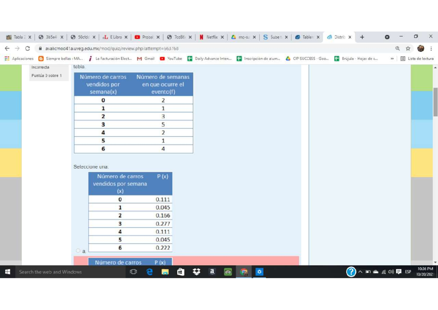Screen dimensions: 438x310
Task: Open the YouTube bookmark
Action: [x=171, y=58]
